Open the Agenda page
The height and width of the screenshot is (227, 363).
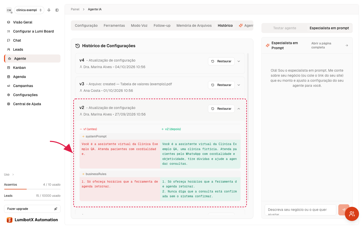click(32, 77)
